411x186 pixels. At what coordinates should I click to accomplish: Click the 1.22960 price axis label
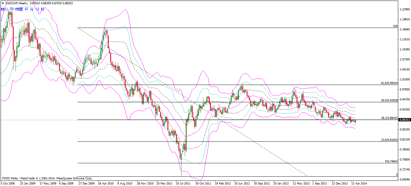(405, 9)
